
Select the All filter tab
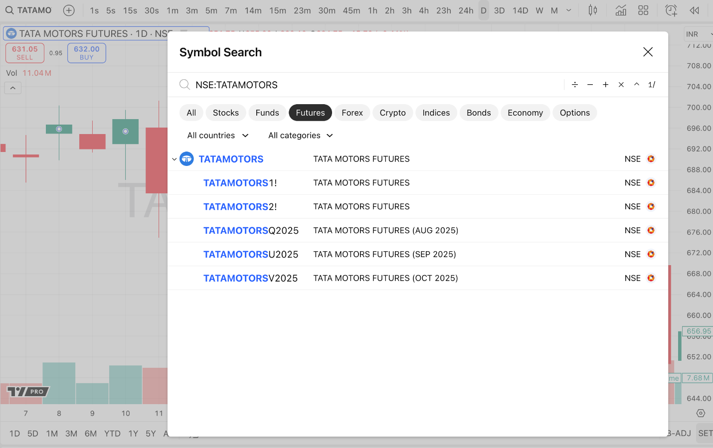[x=191, y=113]
